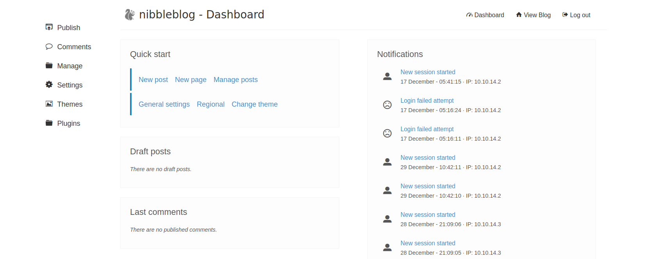The image size is (654, 259).
Task: Click the Manage folder icon
Action: click(49, 66)
